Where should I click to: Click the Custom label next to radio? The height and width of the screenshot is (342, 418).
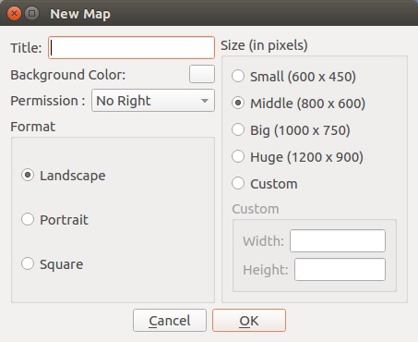pyautogui.click(x=274, y=184)
